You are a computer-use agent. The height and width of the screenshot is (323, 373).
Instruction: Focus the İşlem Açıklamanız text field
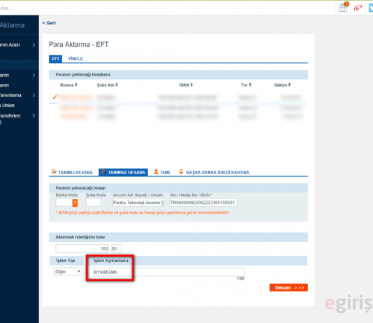(x=168, y=272)
